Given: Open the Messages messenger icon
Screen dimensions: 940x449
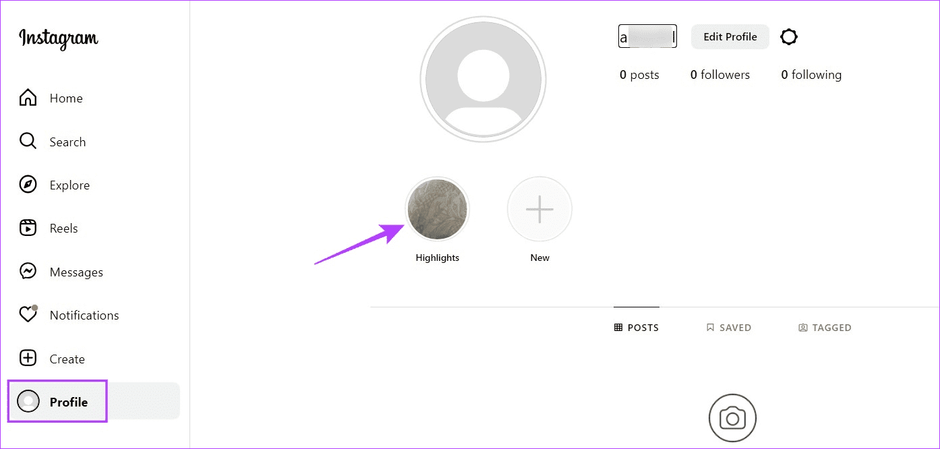Looking at the screenshot, I should click(28, 272).
